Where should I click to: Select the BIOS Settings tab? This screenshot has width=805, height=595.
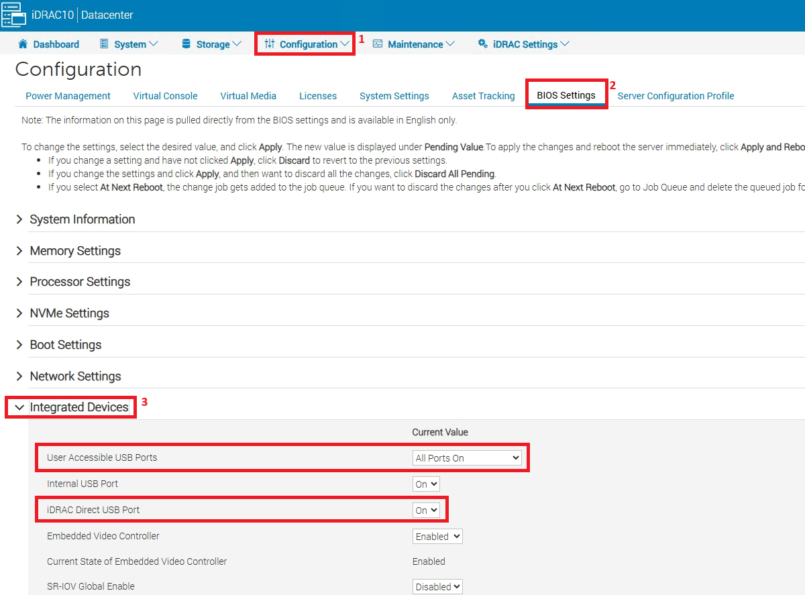566,95
